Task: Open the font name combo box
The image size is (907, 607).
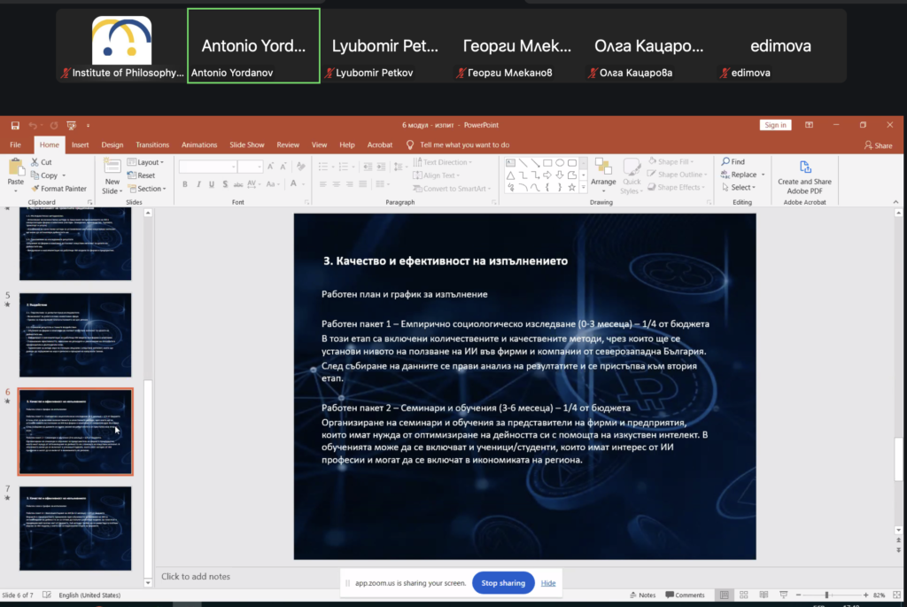Action: pyautogui.click(x=207, y=167)
